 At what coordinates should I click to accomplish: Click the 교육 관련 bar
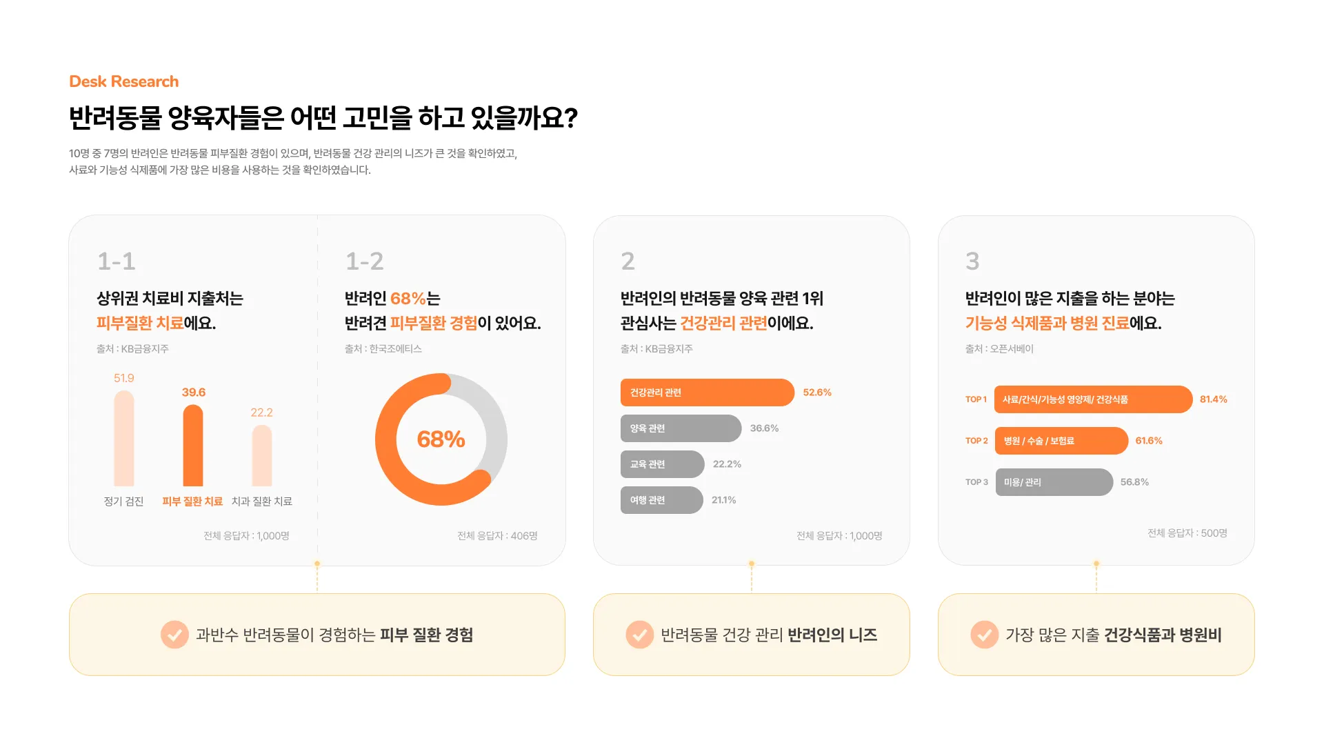[x=662, y=464]
